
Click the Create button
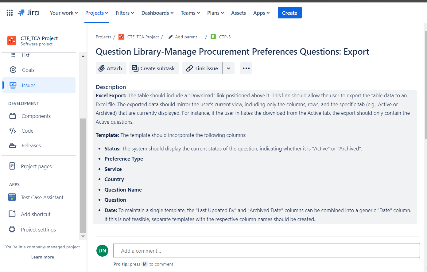click(289, 13)
